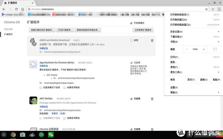Expand the 帮助 submenu
Image resolution: width=223 pixels, height=139 pixels.
click(194, 92)
